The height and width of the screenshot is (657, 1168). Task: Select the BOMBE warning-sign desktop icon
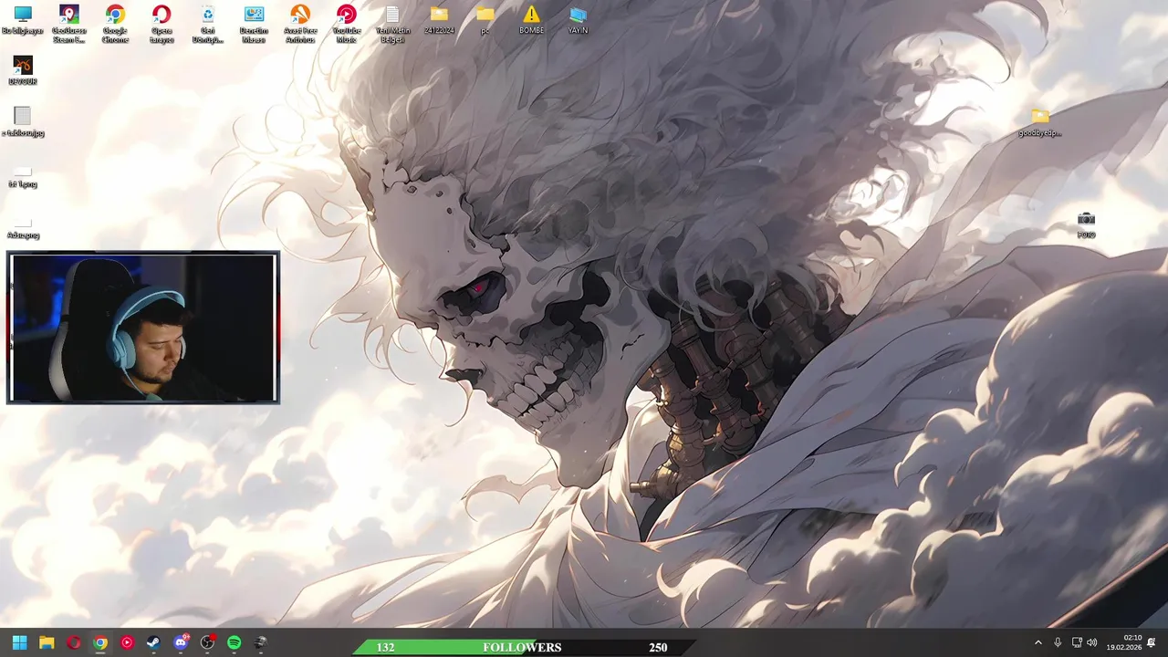coord(531,20)
